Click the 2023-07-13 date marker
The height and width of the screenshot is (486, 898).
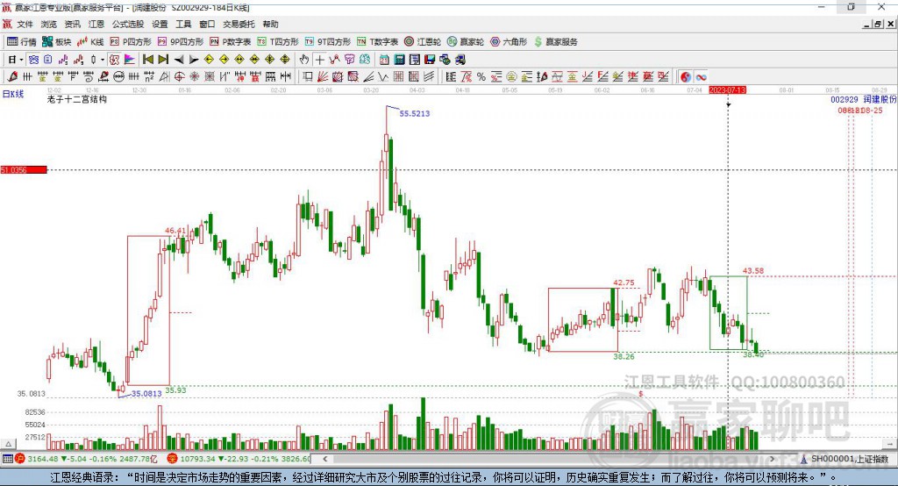tap(727, 90)
